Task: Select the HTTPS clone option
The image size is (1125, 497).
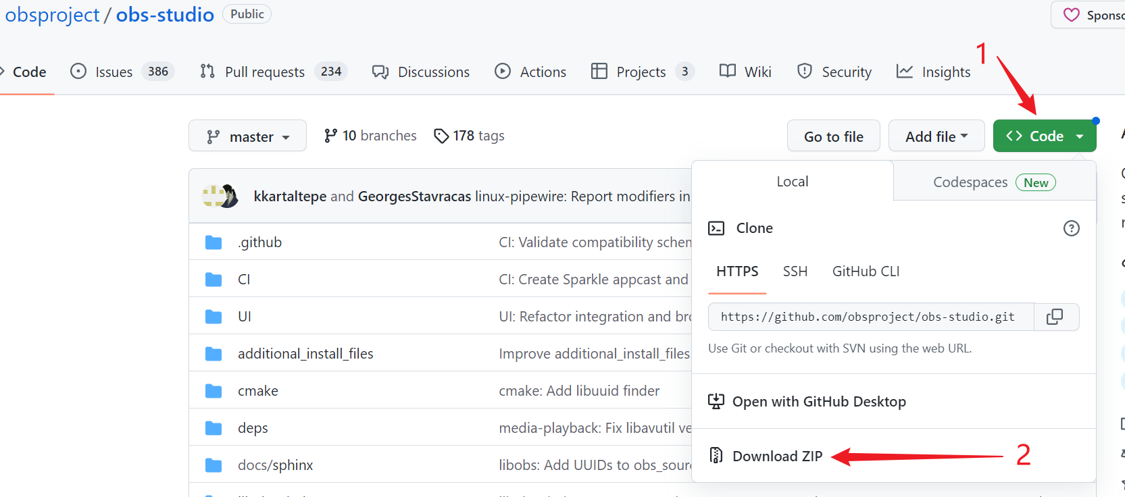Action: [x=737, y=271]
